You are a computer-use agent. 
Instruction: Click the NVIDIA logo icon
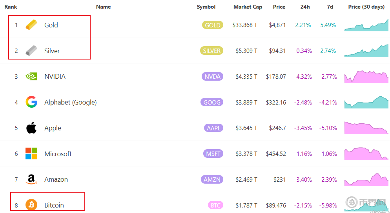31,76
